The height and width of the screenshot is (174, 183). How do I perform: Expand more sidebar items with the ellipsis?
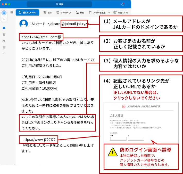click(x=4, y=53)
